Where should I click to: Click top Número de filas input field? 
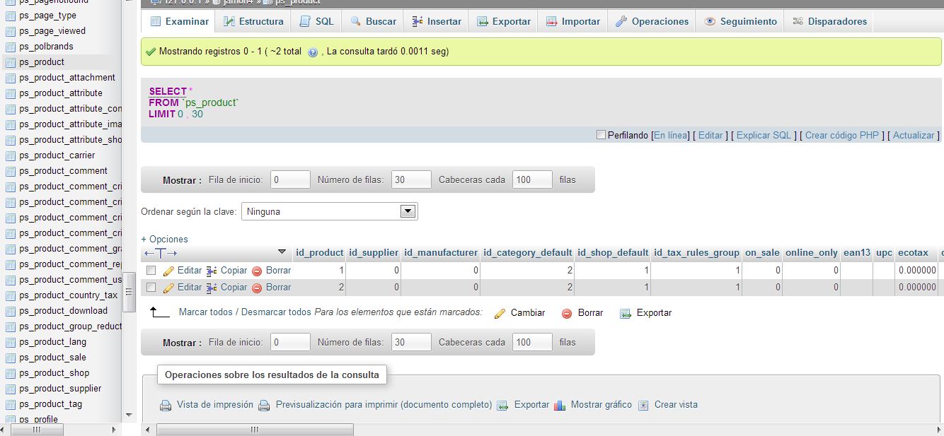[x=411, y=179]
